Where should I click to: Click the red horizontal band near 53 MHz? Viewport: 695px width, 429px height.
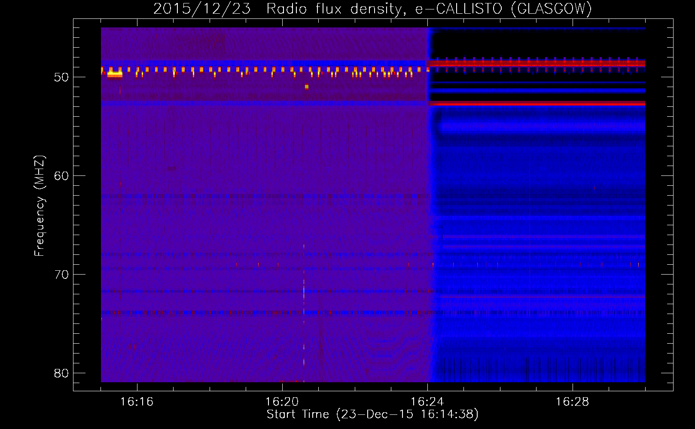point(537,103)
